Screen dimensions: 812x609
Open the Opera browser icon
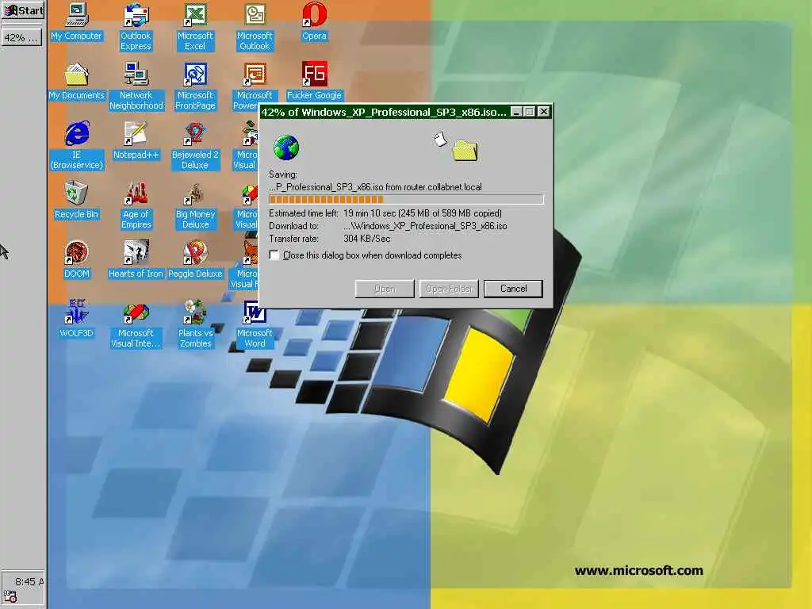(314, 21)
